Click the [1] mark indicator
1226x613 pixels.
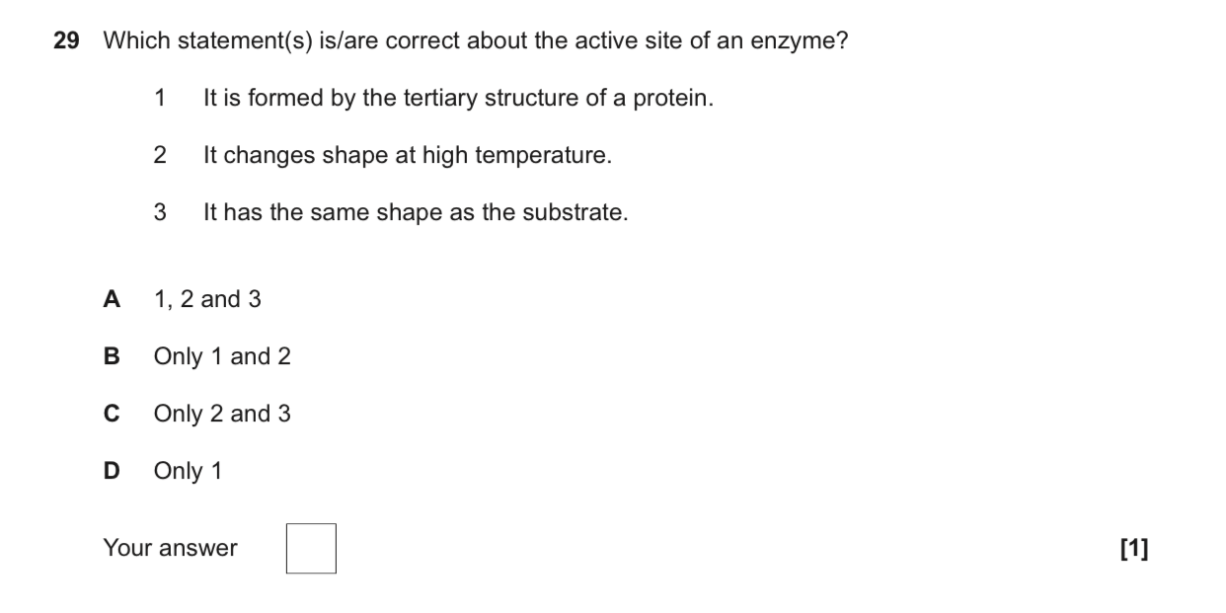pos(1134,549)
